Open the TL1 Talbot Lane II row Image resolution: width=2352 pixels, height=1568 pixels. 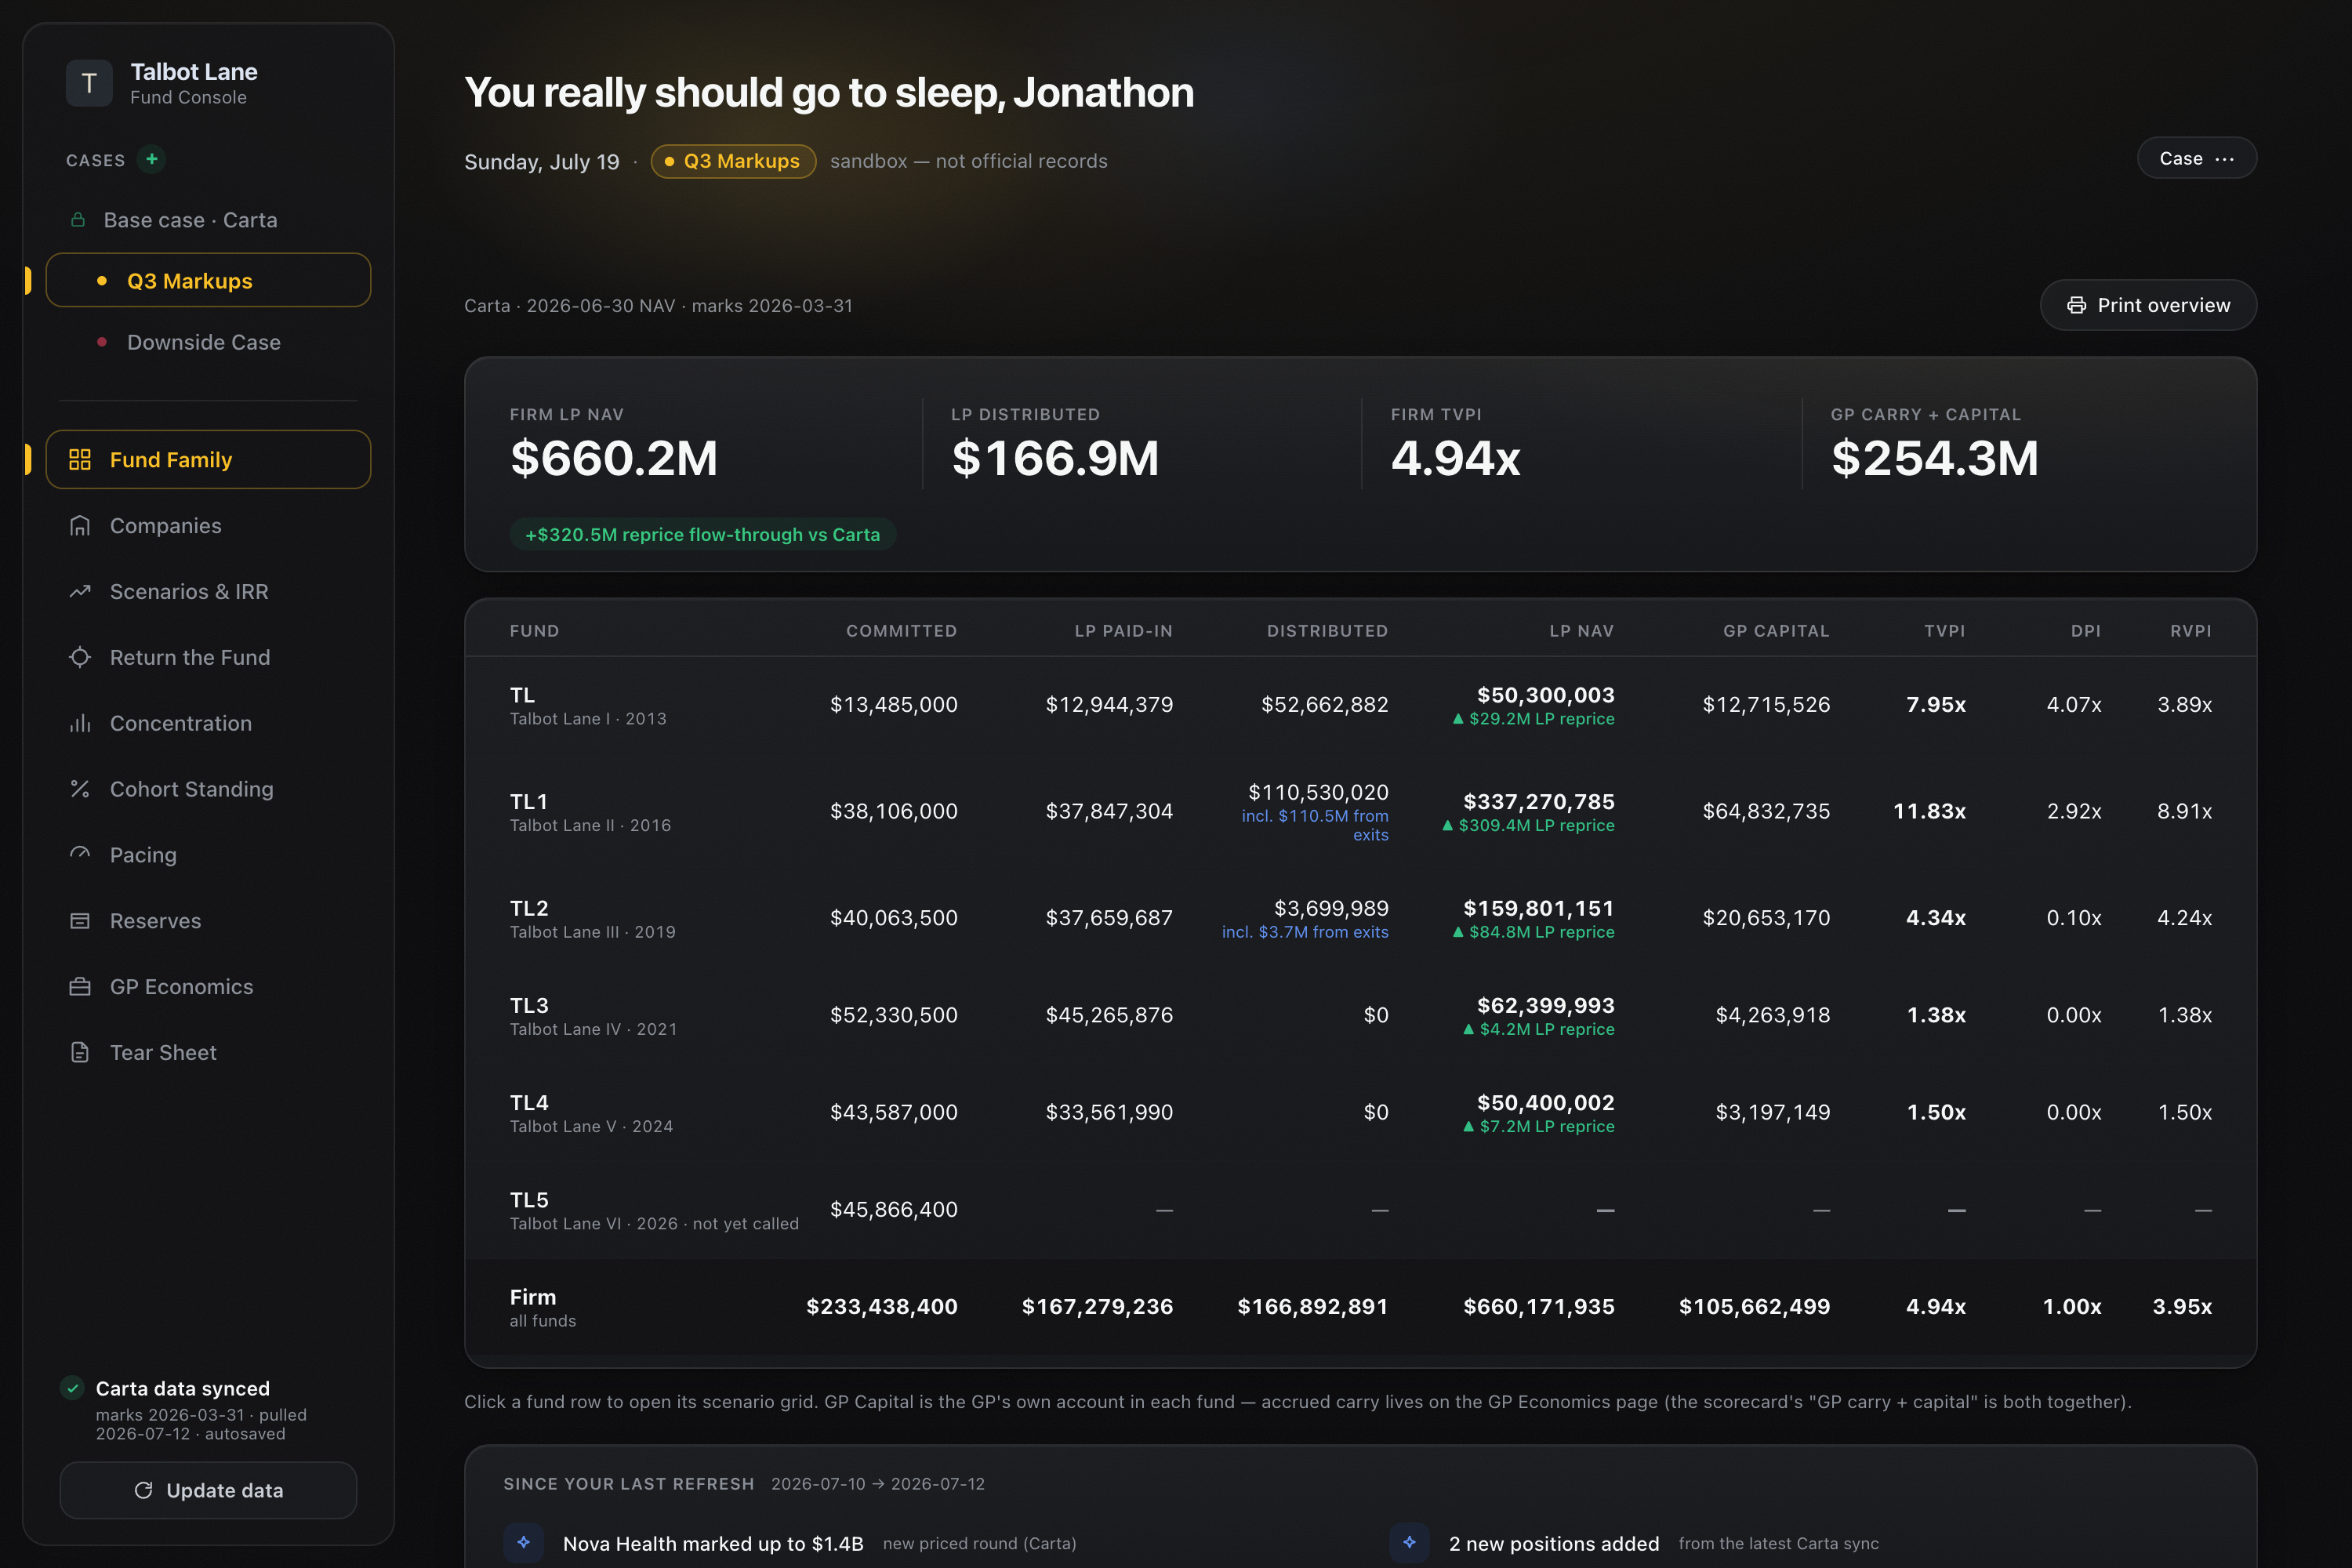(1360, 812)
